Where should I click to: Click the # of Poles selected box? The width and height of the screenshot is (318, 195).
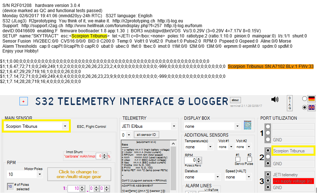coord(10,187)
